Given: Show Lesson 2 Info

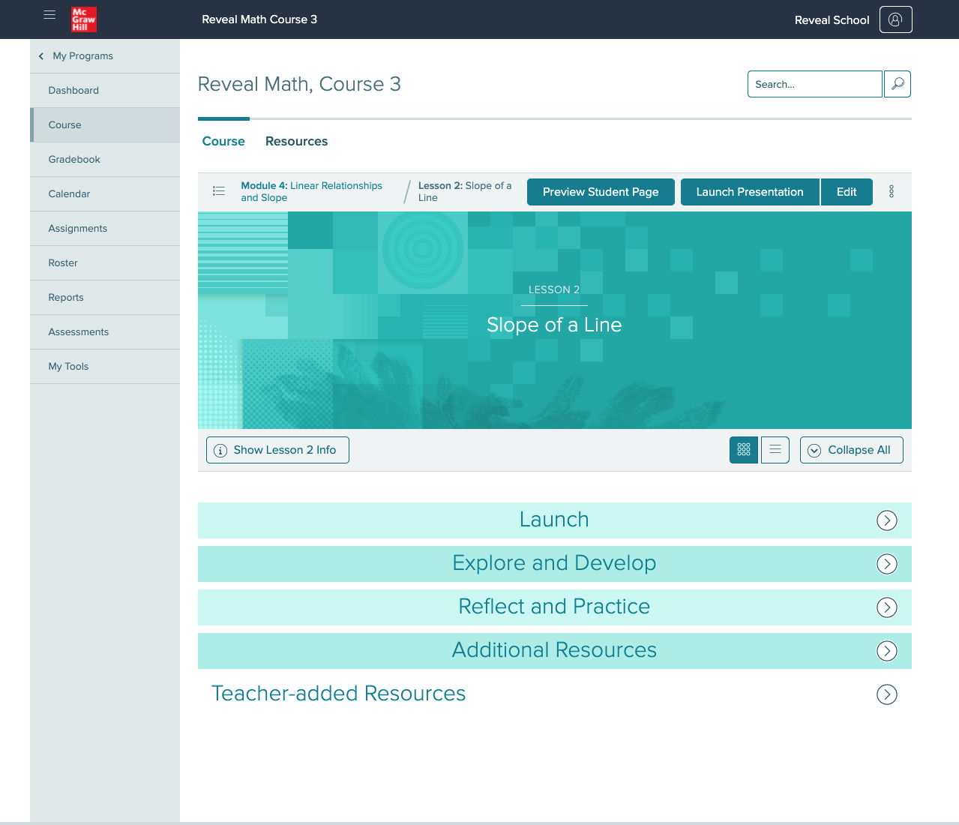Looking at the screenshot, I should (x=277, y=450).
